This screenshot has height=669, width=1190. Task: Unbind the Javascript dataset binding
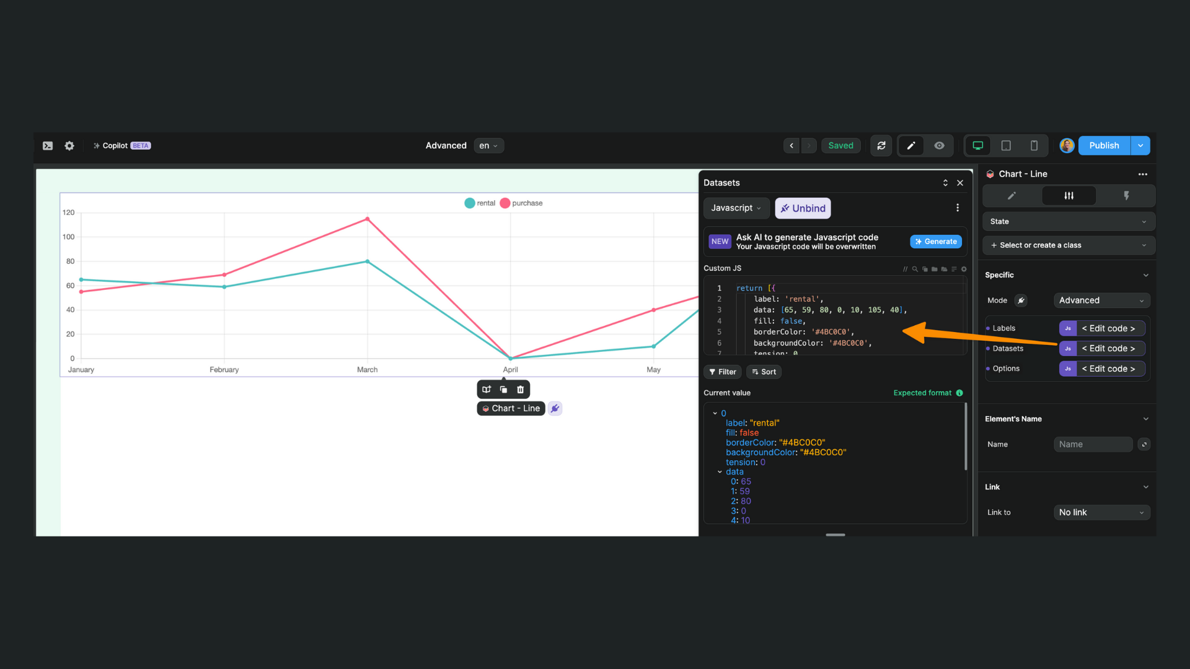pyautogui.click(x=803, y=208)
